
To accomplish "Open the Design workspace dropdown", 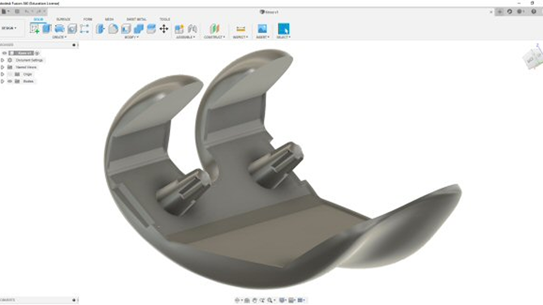I will tap(9, 28).
